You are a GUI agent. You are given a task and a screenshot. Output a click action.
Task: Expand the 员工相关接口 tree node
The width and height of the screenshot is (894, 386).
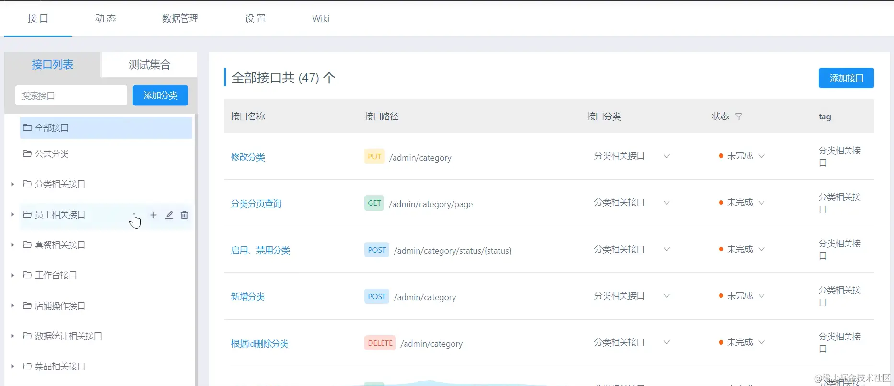[12, 215]
